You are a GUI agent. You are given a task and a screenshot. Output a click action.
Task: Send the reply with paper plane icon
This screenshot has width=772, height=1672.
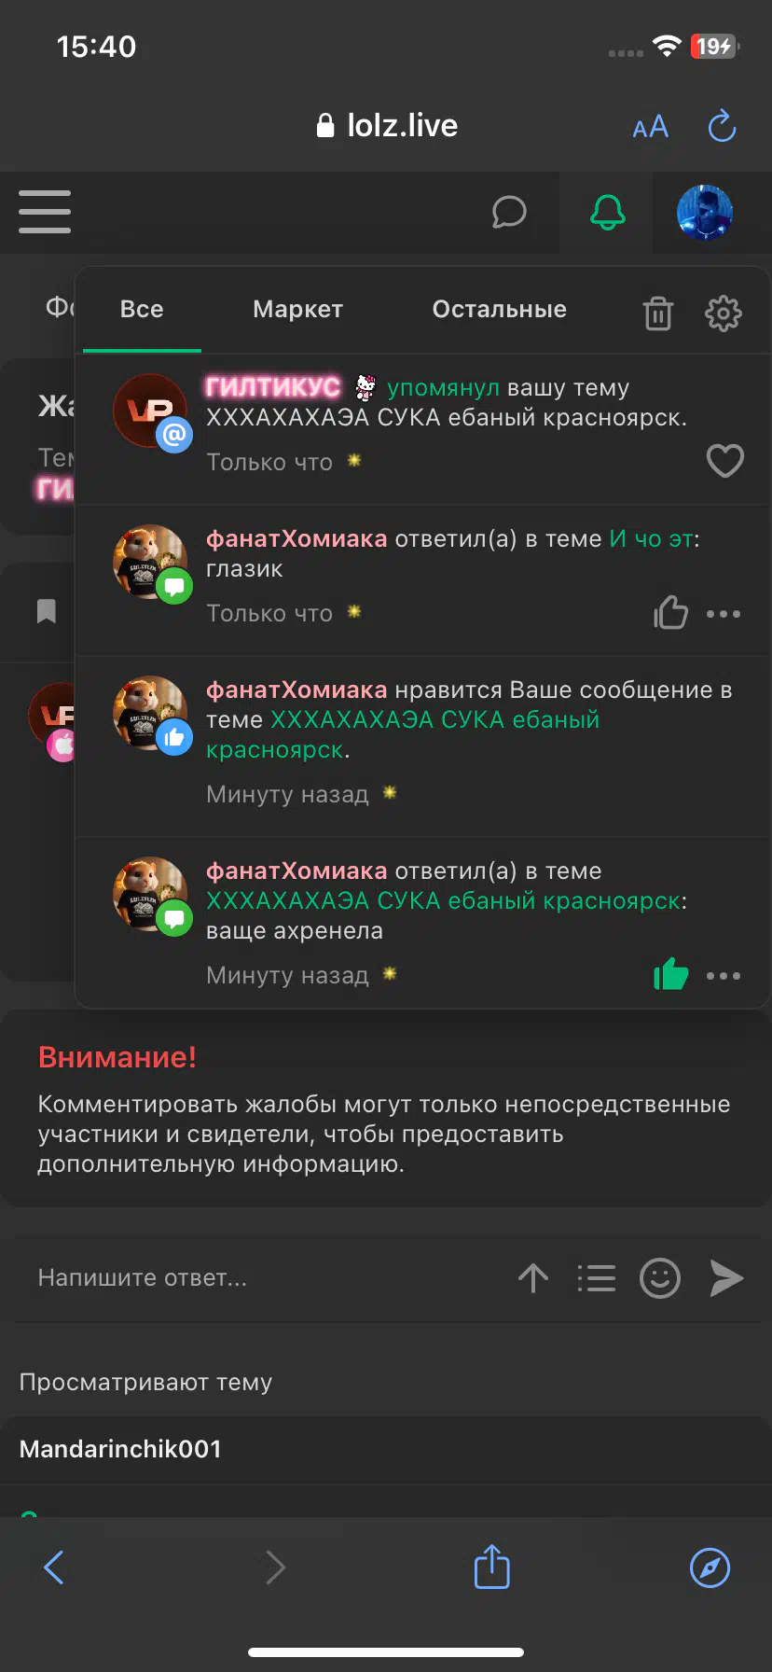726,1277
